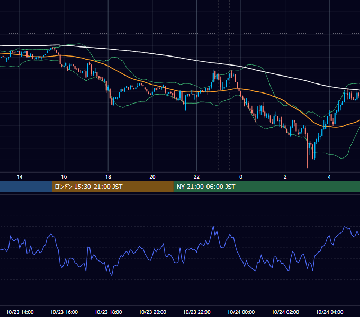Click the hour label 16 on price chart axis
Screen dimensions: 360x317
tap(64, 177)
